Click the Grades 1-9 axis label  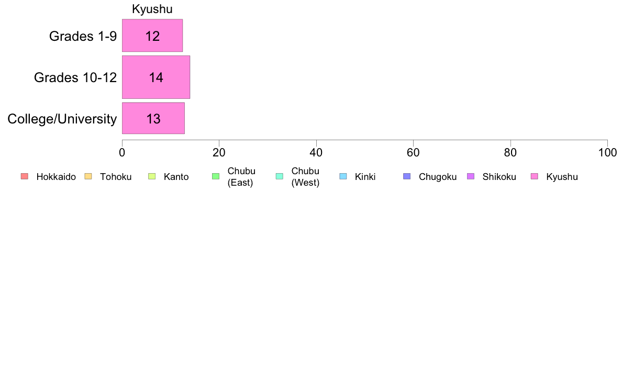(x=83, y=36)
